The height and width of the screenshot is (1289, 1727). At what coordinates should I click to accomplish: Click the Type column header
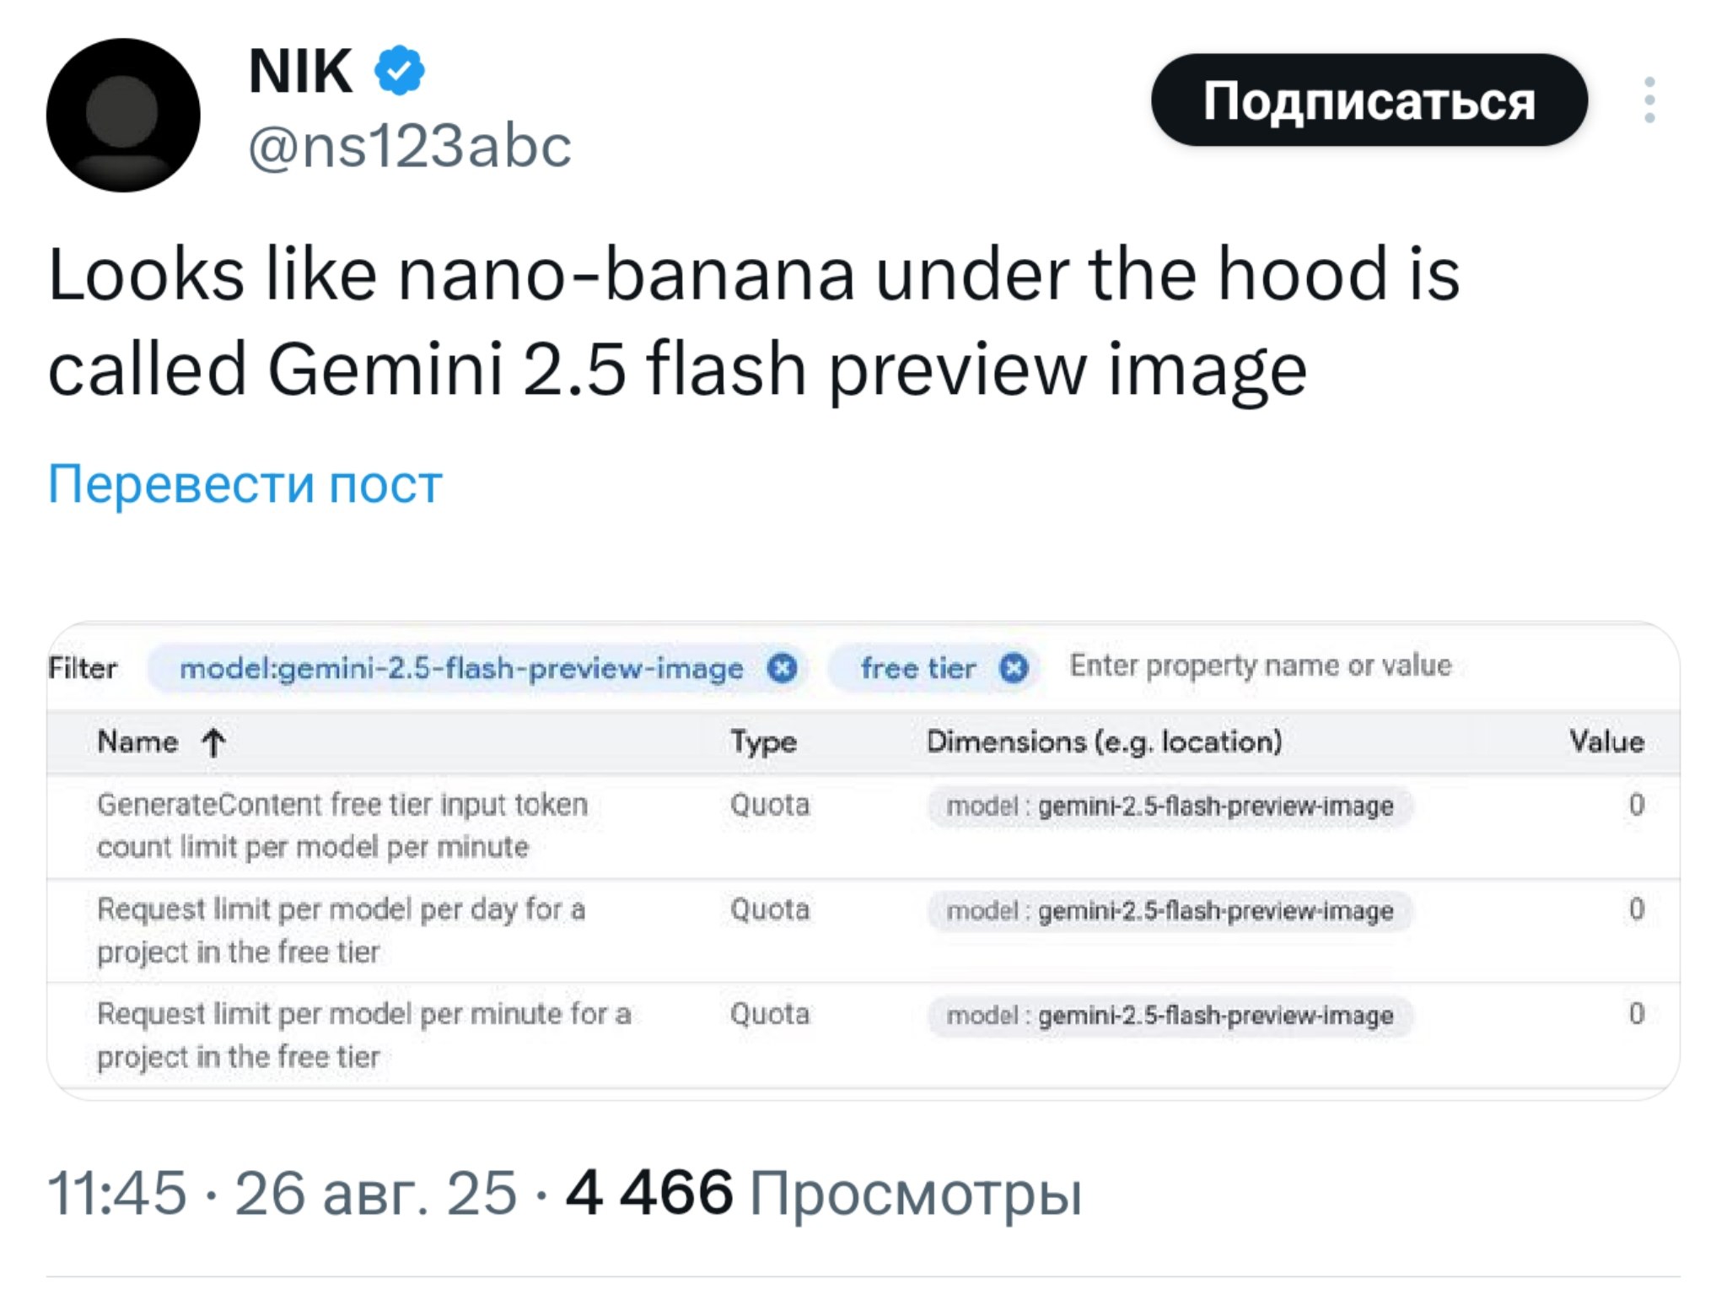click(763, 742)
